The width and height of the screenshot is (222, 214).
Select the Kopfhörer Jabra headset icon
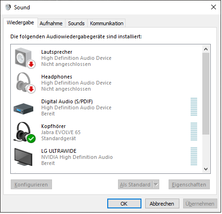[25, 132]
